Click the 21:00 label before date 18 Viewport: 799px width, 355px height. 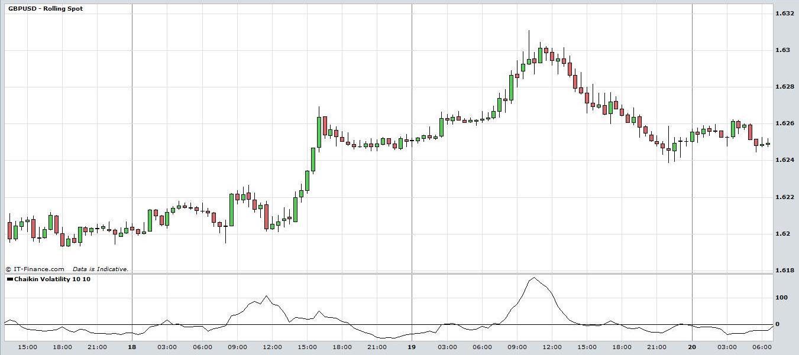pyautogui.click(x=97, y=347)
